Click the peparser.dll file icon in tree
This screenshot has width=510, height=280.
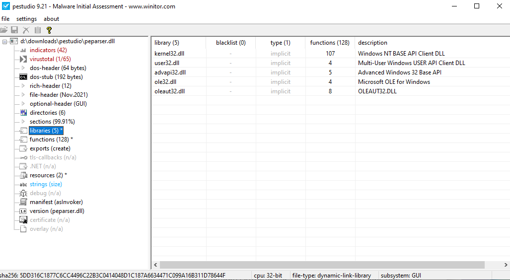click(x=14, y=41)
